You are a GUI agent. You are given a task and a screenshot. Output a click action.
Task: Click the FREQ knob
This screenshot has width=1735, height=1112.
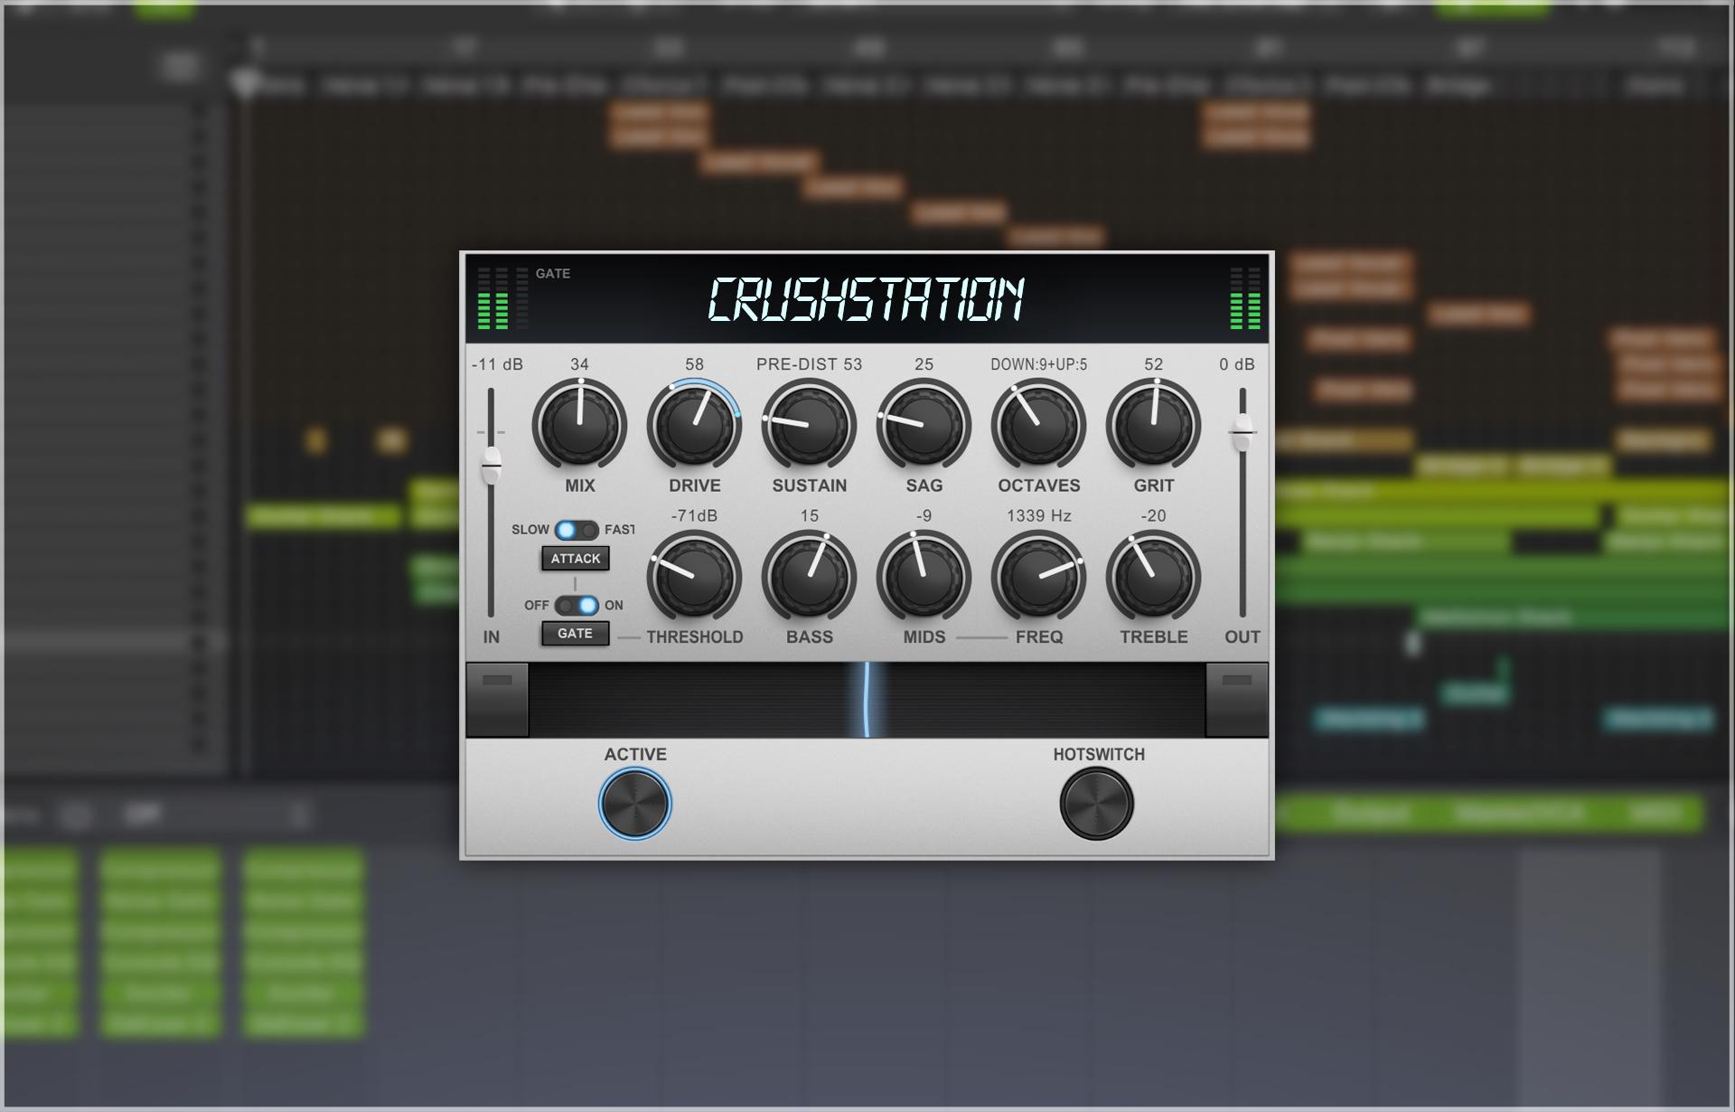(x=1038, y=577)
